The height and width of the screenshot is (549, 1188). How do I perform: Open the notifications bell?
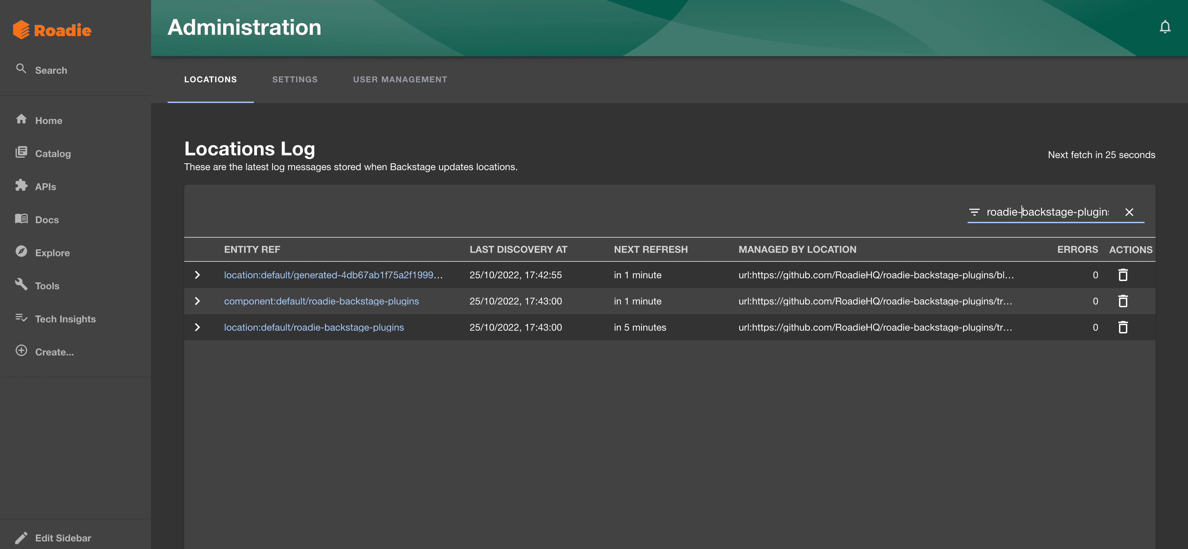coord(1165,27)
